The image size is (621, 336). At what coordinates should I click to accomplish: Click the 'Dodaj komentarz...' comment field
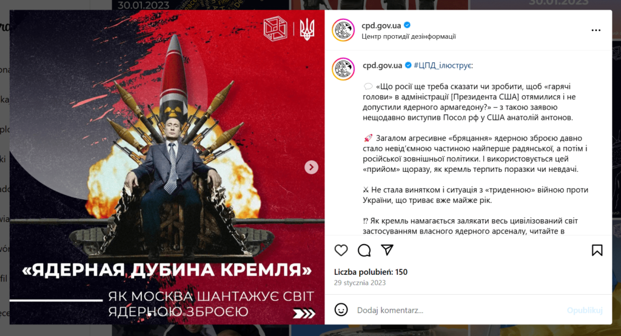pos(460,311)
